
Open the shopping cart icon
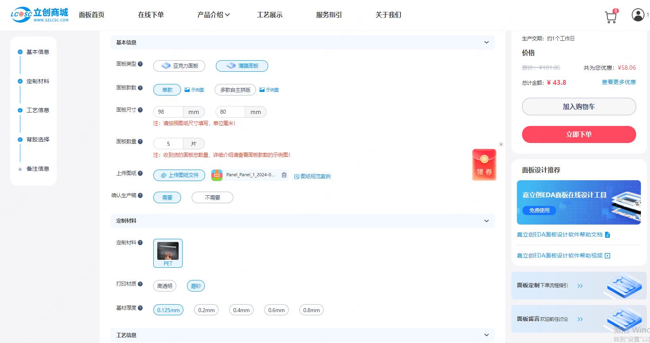click(610, 17)
